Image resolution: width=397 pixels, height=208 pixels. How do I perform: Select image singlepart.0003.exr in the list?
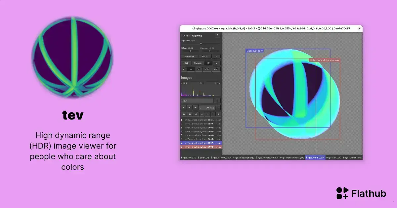click(x=201, y=127)
